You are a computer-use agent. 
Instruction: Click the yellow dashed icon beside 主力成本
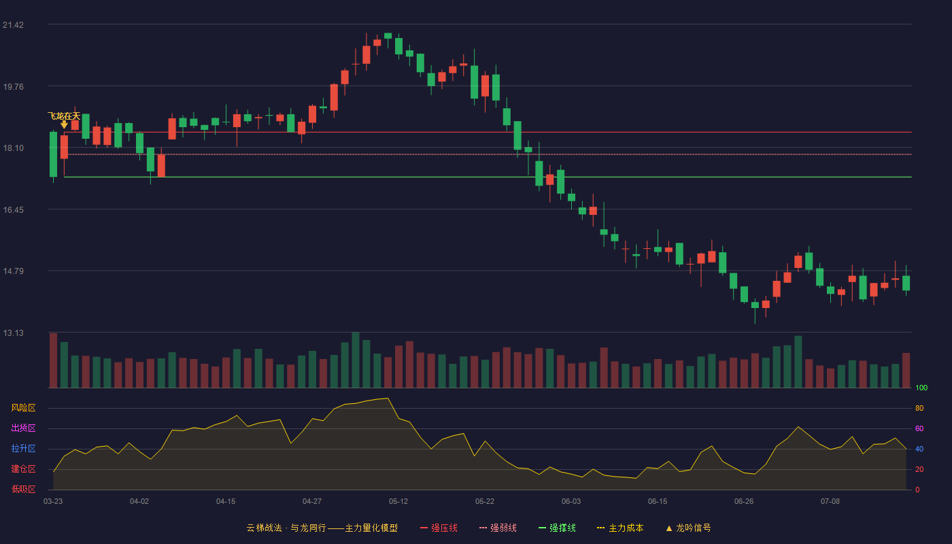click(601, 528)
